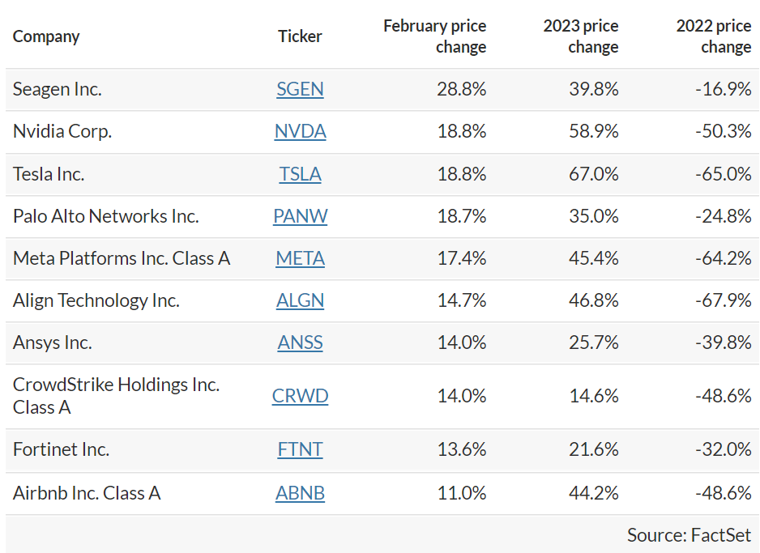
Task: Click the Company column header
Action: coord(46,36)
